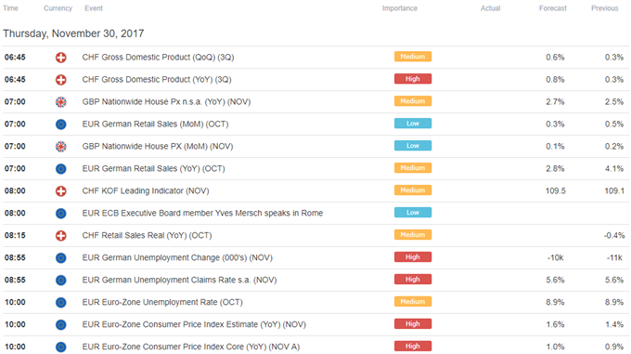Click the Swiss flag icon for GDP QoQ

pyautogui.click(x=60, y=58)
